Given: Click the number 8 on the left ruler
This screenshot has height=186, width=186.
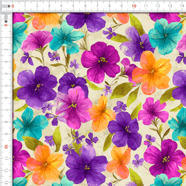Looking at the screenshot, I should click(6, 122).
